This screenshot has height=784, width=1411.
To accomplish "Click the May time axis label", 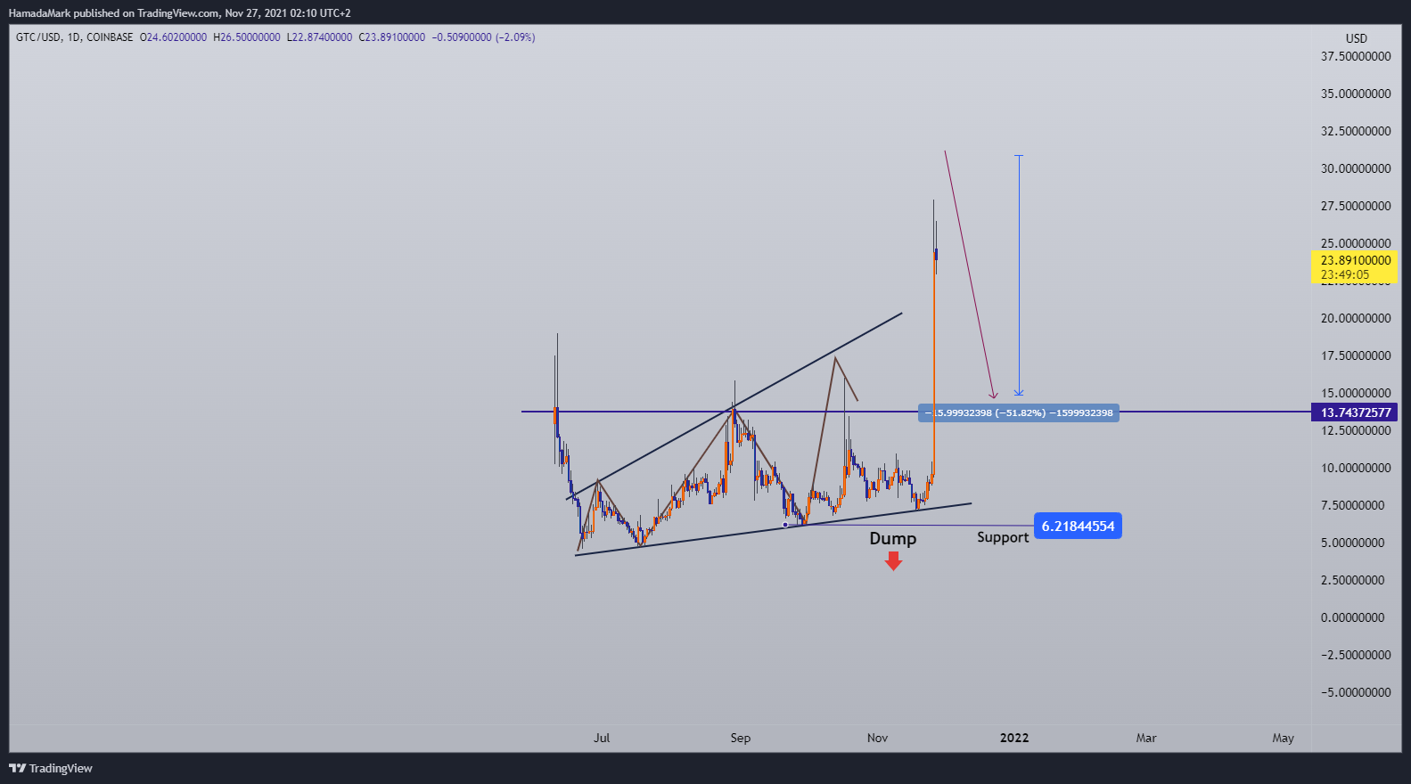I will 1284,738.
